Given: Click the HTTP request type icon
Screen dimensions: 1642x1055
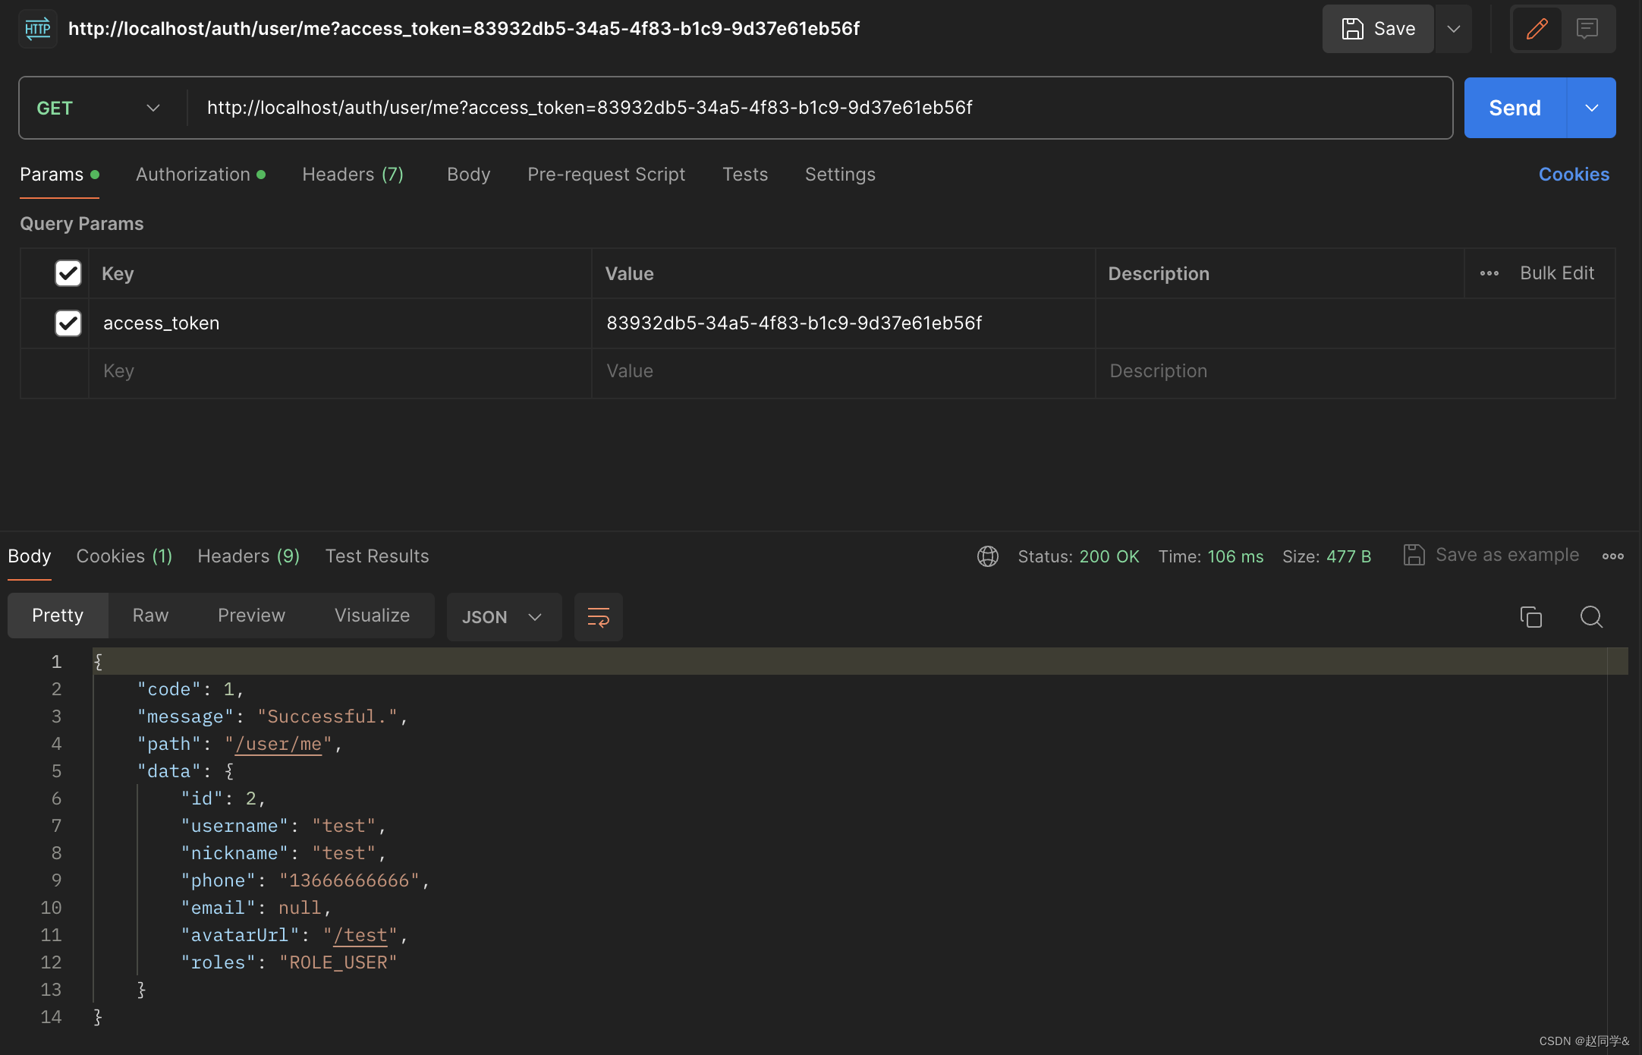Looking at the screenshot, I should click(x=37, y=29).
